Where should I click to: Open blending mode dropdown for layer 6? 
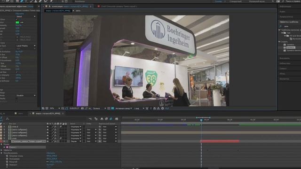76,141
